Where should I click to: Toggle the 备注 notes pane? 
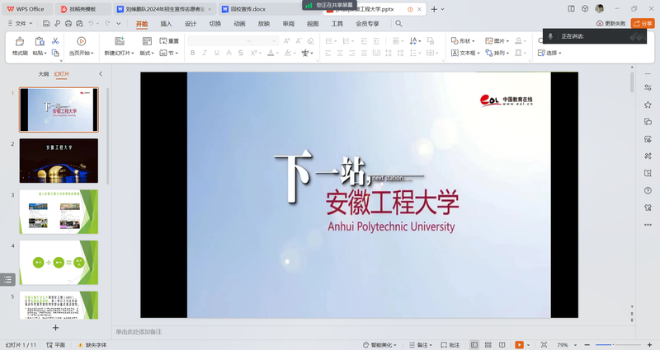click(419, 344)
